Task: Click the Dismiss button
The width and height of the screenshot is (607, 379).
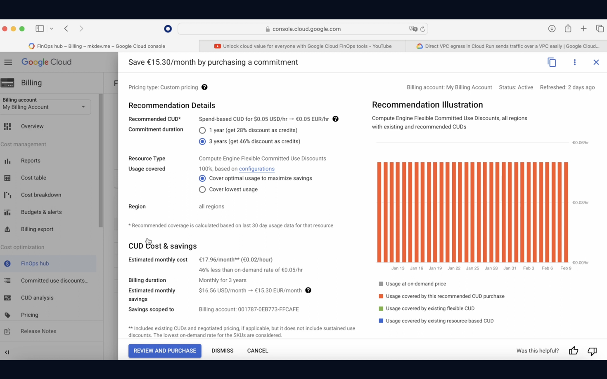Action: click(223, 351)
